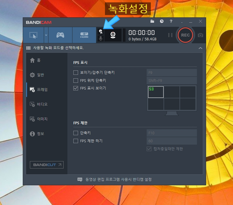This screenshot has height=205, width=233.
Task: Collapse the settings panel with the chevron
Action: 200,48
